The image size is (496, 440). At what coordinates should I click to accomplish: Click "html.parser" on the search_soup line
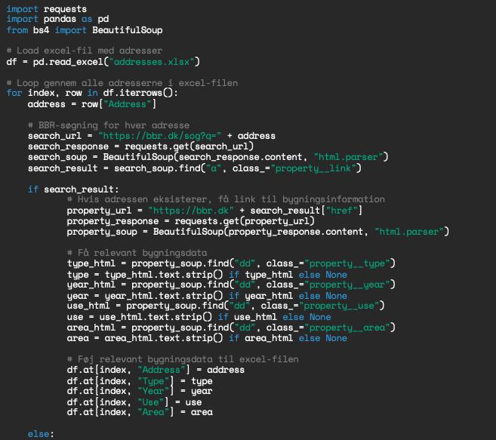tap(348, 157)
